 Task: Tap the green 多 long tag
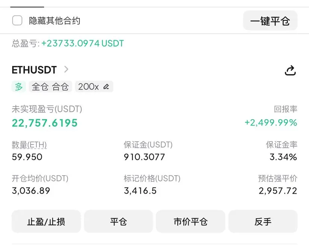(x=19, y=86)
